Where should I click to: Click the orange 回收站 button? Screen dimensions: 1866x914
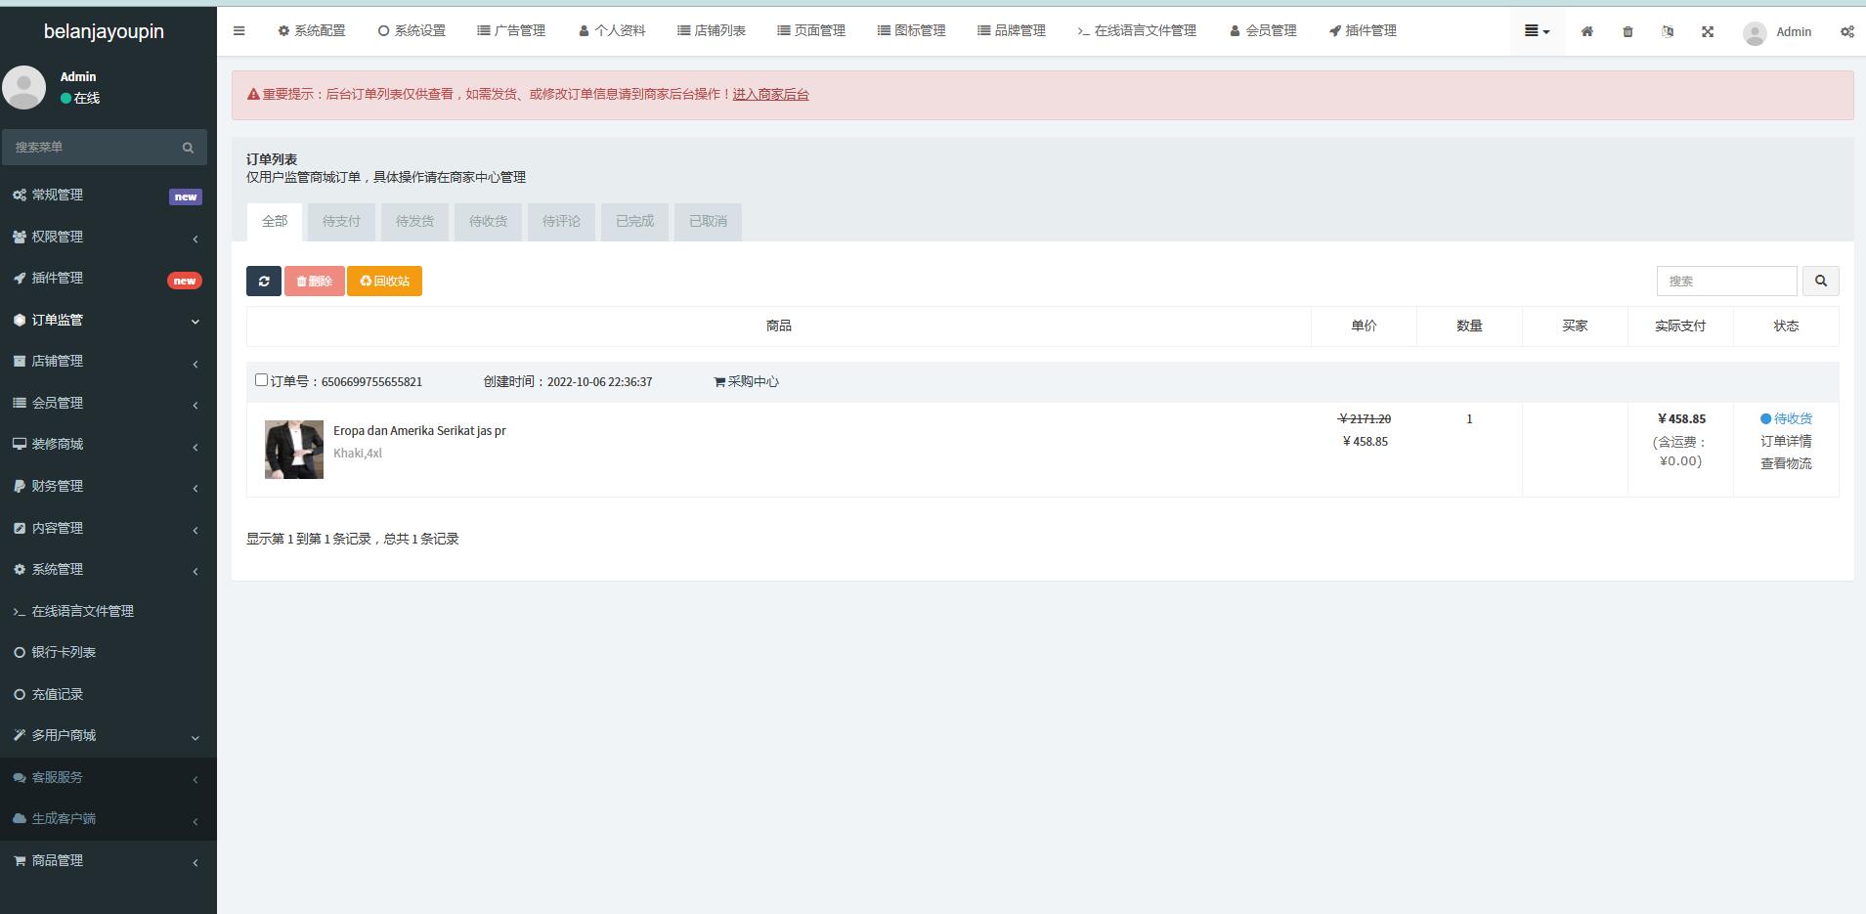pyautogui.click(x=384, y=282)
